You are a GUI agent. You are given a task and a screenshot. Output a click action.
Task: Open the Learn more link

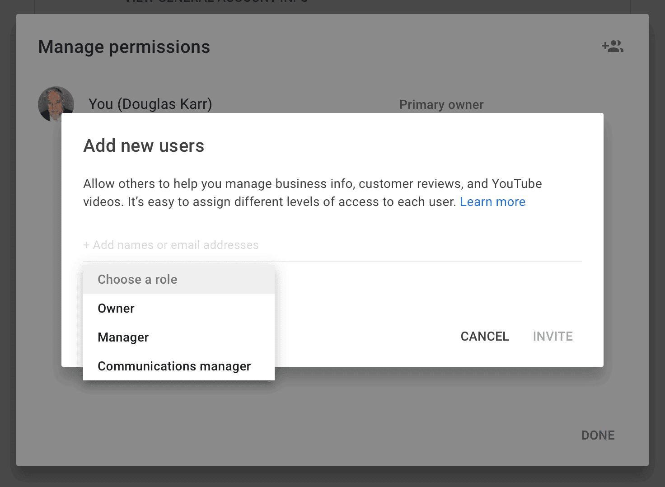click(x=492, y=202)
